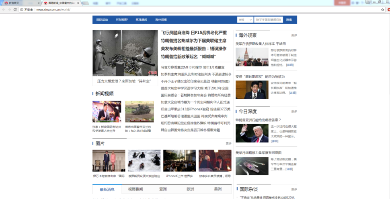Open news link about iPhoneX被窃
Viewport: 390px width, 199px height.
196,109
